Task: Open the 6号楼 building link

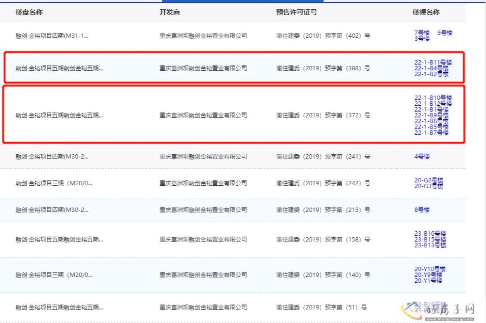Action: [x=445, y=33]
